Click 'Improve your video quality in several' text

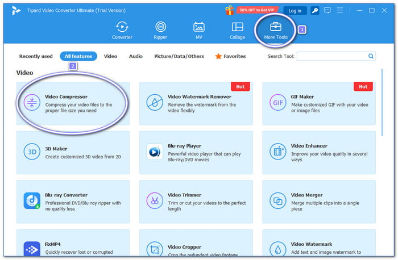(x=329, y=154)
